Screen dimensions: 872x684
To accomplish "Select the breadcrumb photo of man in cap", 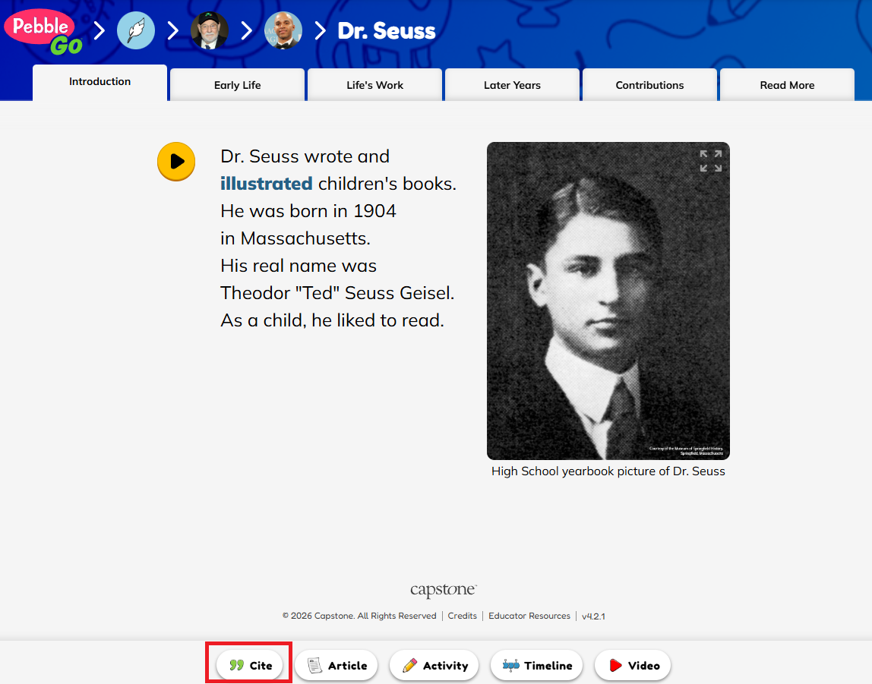I will (x=210, y=31).
